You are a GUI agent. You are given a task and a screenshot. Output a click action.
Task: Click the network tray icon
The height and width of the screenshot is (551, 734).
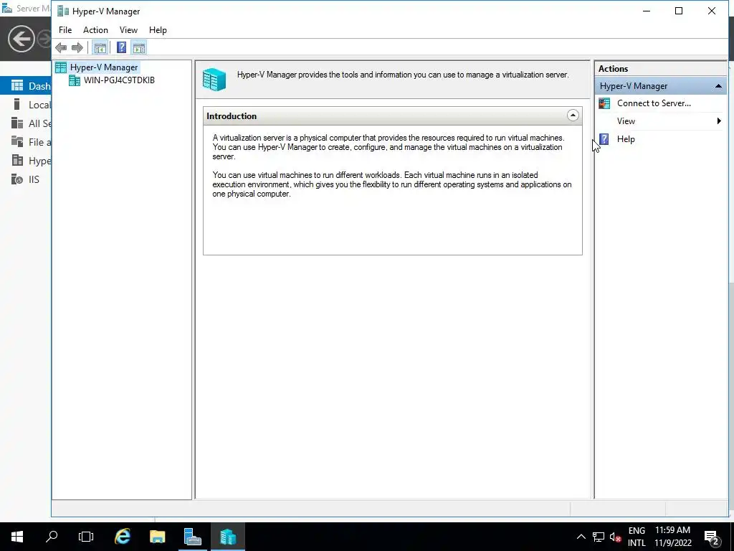click(599, 537)
